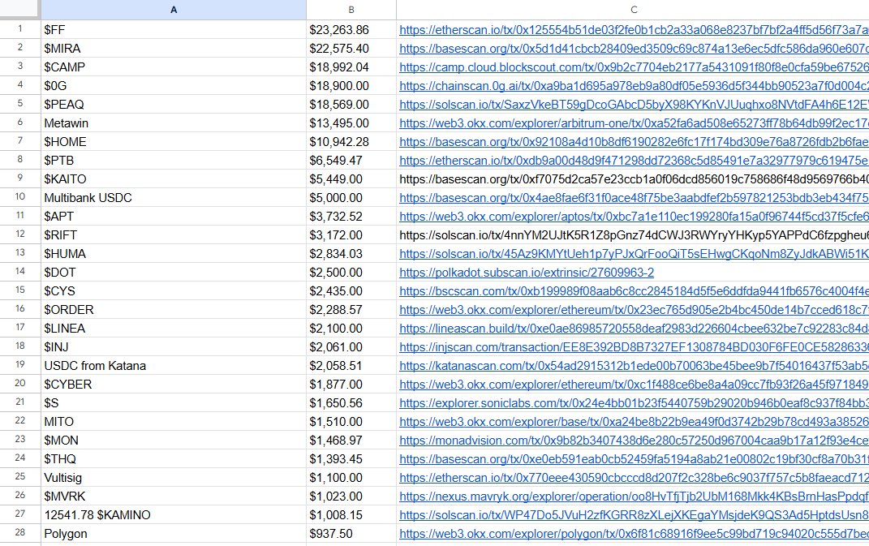869x546 pixels.
Task: Select row 1 header
Action: click(x=20, y=29)
